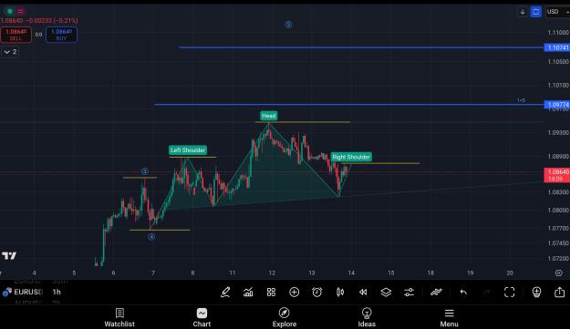
Task: Change the 1h timeframe
Action: [57, 292]
